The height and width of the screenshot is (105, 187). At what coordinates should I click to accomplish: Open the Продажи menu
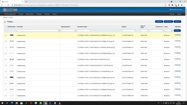(39, 14)
